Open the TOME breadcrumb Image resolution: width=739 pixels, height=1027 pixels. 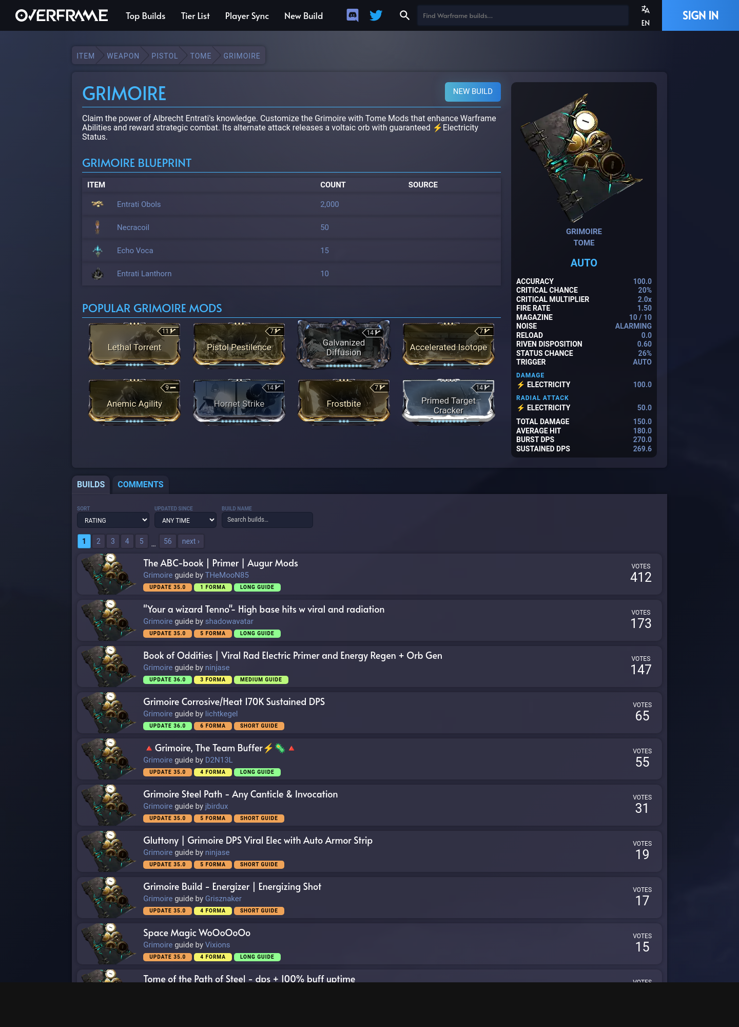(x=201, y=56)
